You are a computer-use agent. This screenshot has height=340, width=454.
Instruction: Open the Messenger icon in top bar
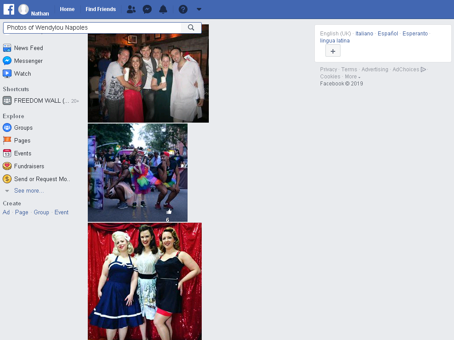pyautogui.click(x=147, y=9)
